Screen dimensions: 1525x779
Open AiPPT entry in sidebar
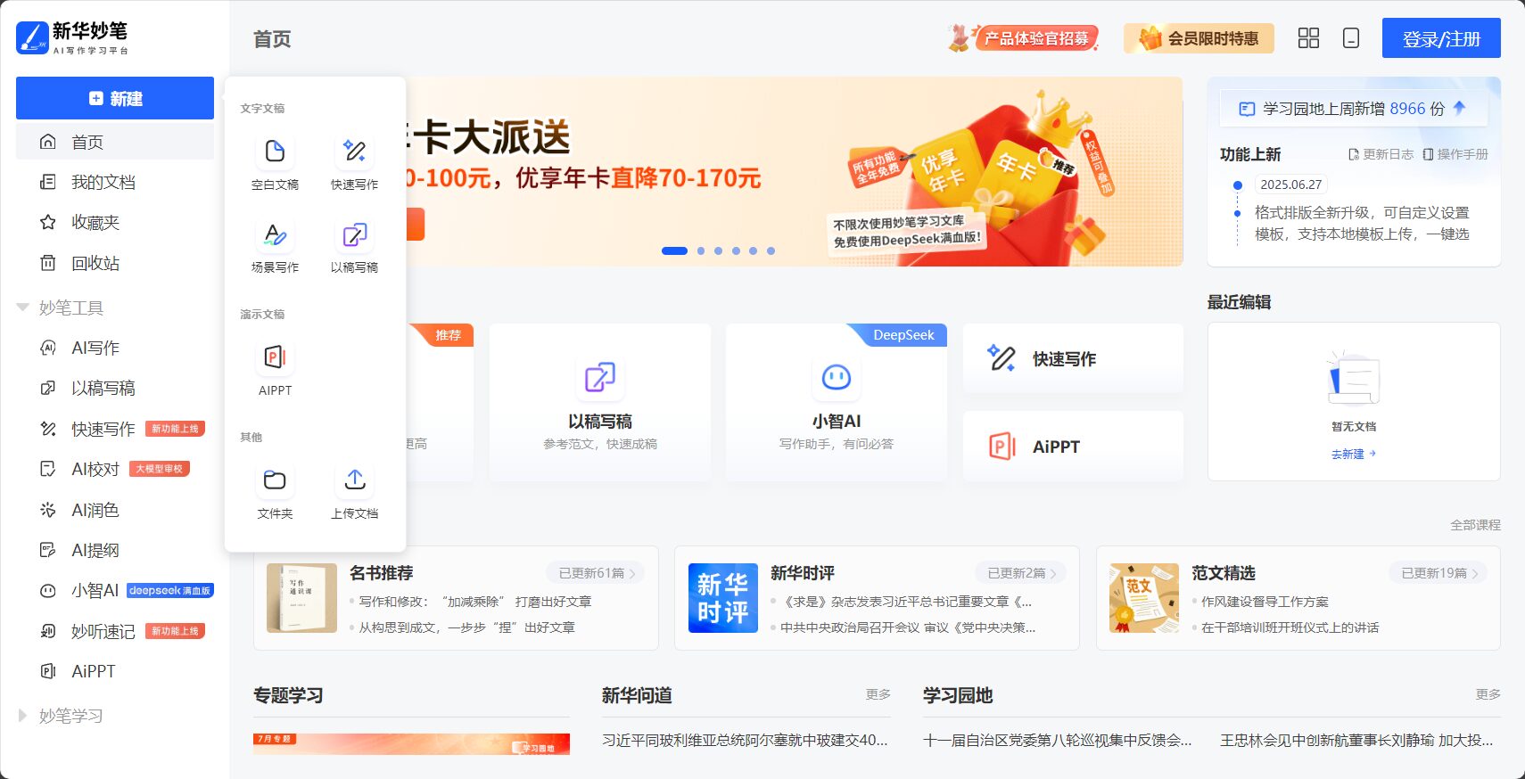[115, 671]
